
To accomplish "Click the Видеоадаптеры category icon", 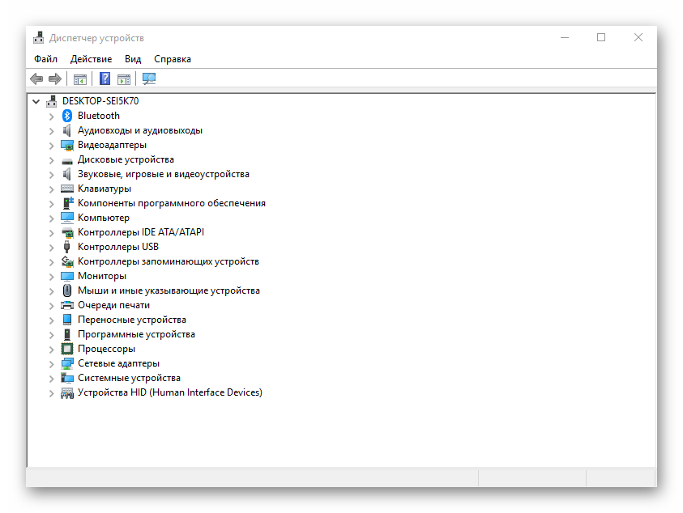I will (67, 145).
